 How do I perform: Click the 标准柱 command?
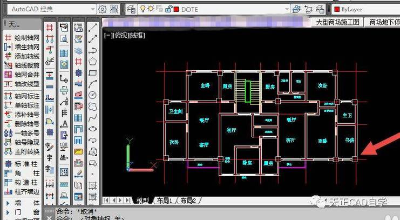(22, 164)
